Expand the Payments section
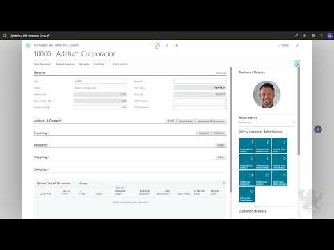Viewport: 334px width, 250px height. (42, 145)
